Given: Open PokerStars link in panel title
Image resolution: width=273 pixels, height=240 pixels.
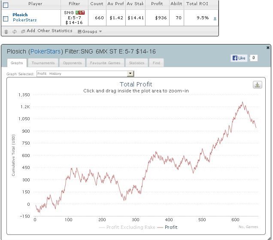Looking at the screenshot, I should coord(45,51).
